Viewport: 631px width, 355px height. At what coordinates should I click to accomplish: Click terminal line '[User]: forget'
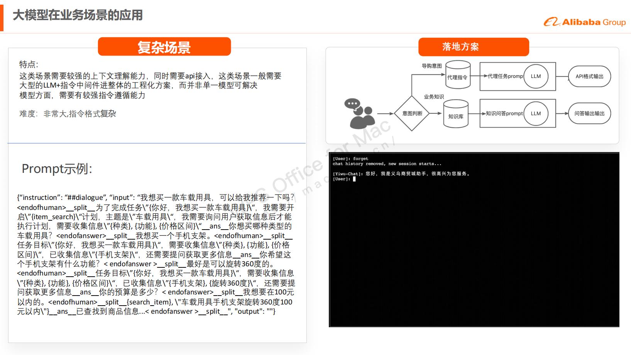pos(350,159)
